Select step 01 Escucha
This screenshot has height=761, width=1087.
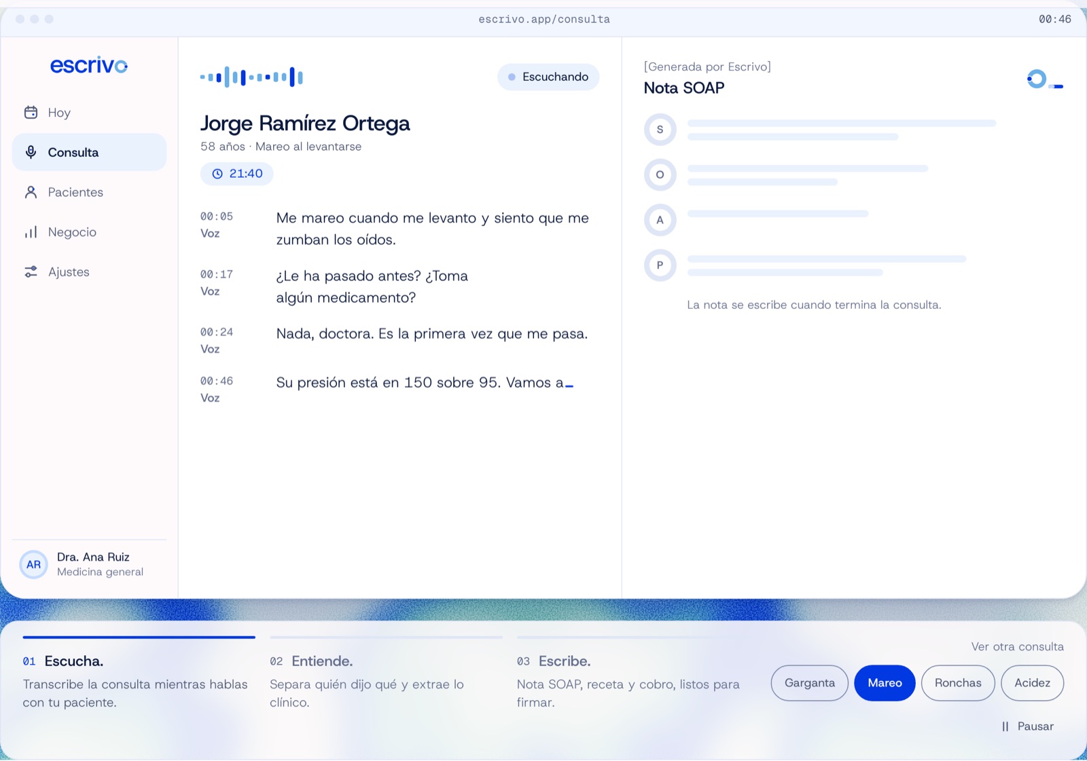coord(139,673)
